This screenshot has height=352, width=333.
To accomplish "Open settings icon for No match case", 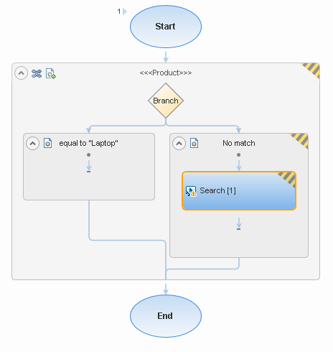I will (194, 143).
